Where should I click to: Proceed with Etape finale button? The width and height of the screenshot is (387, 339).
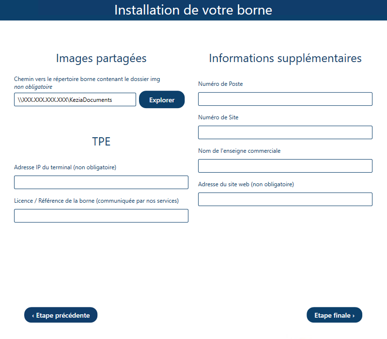point(334,315)
